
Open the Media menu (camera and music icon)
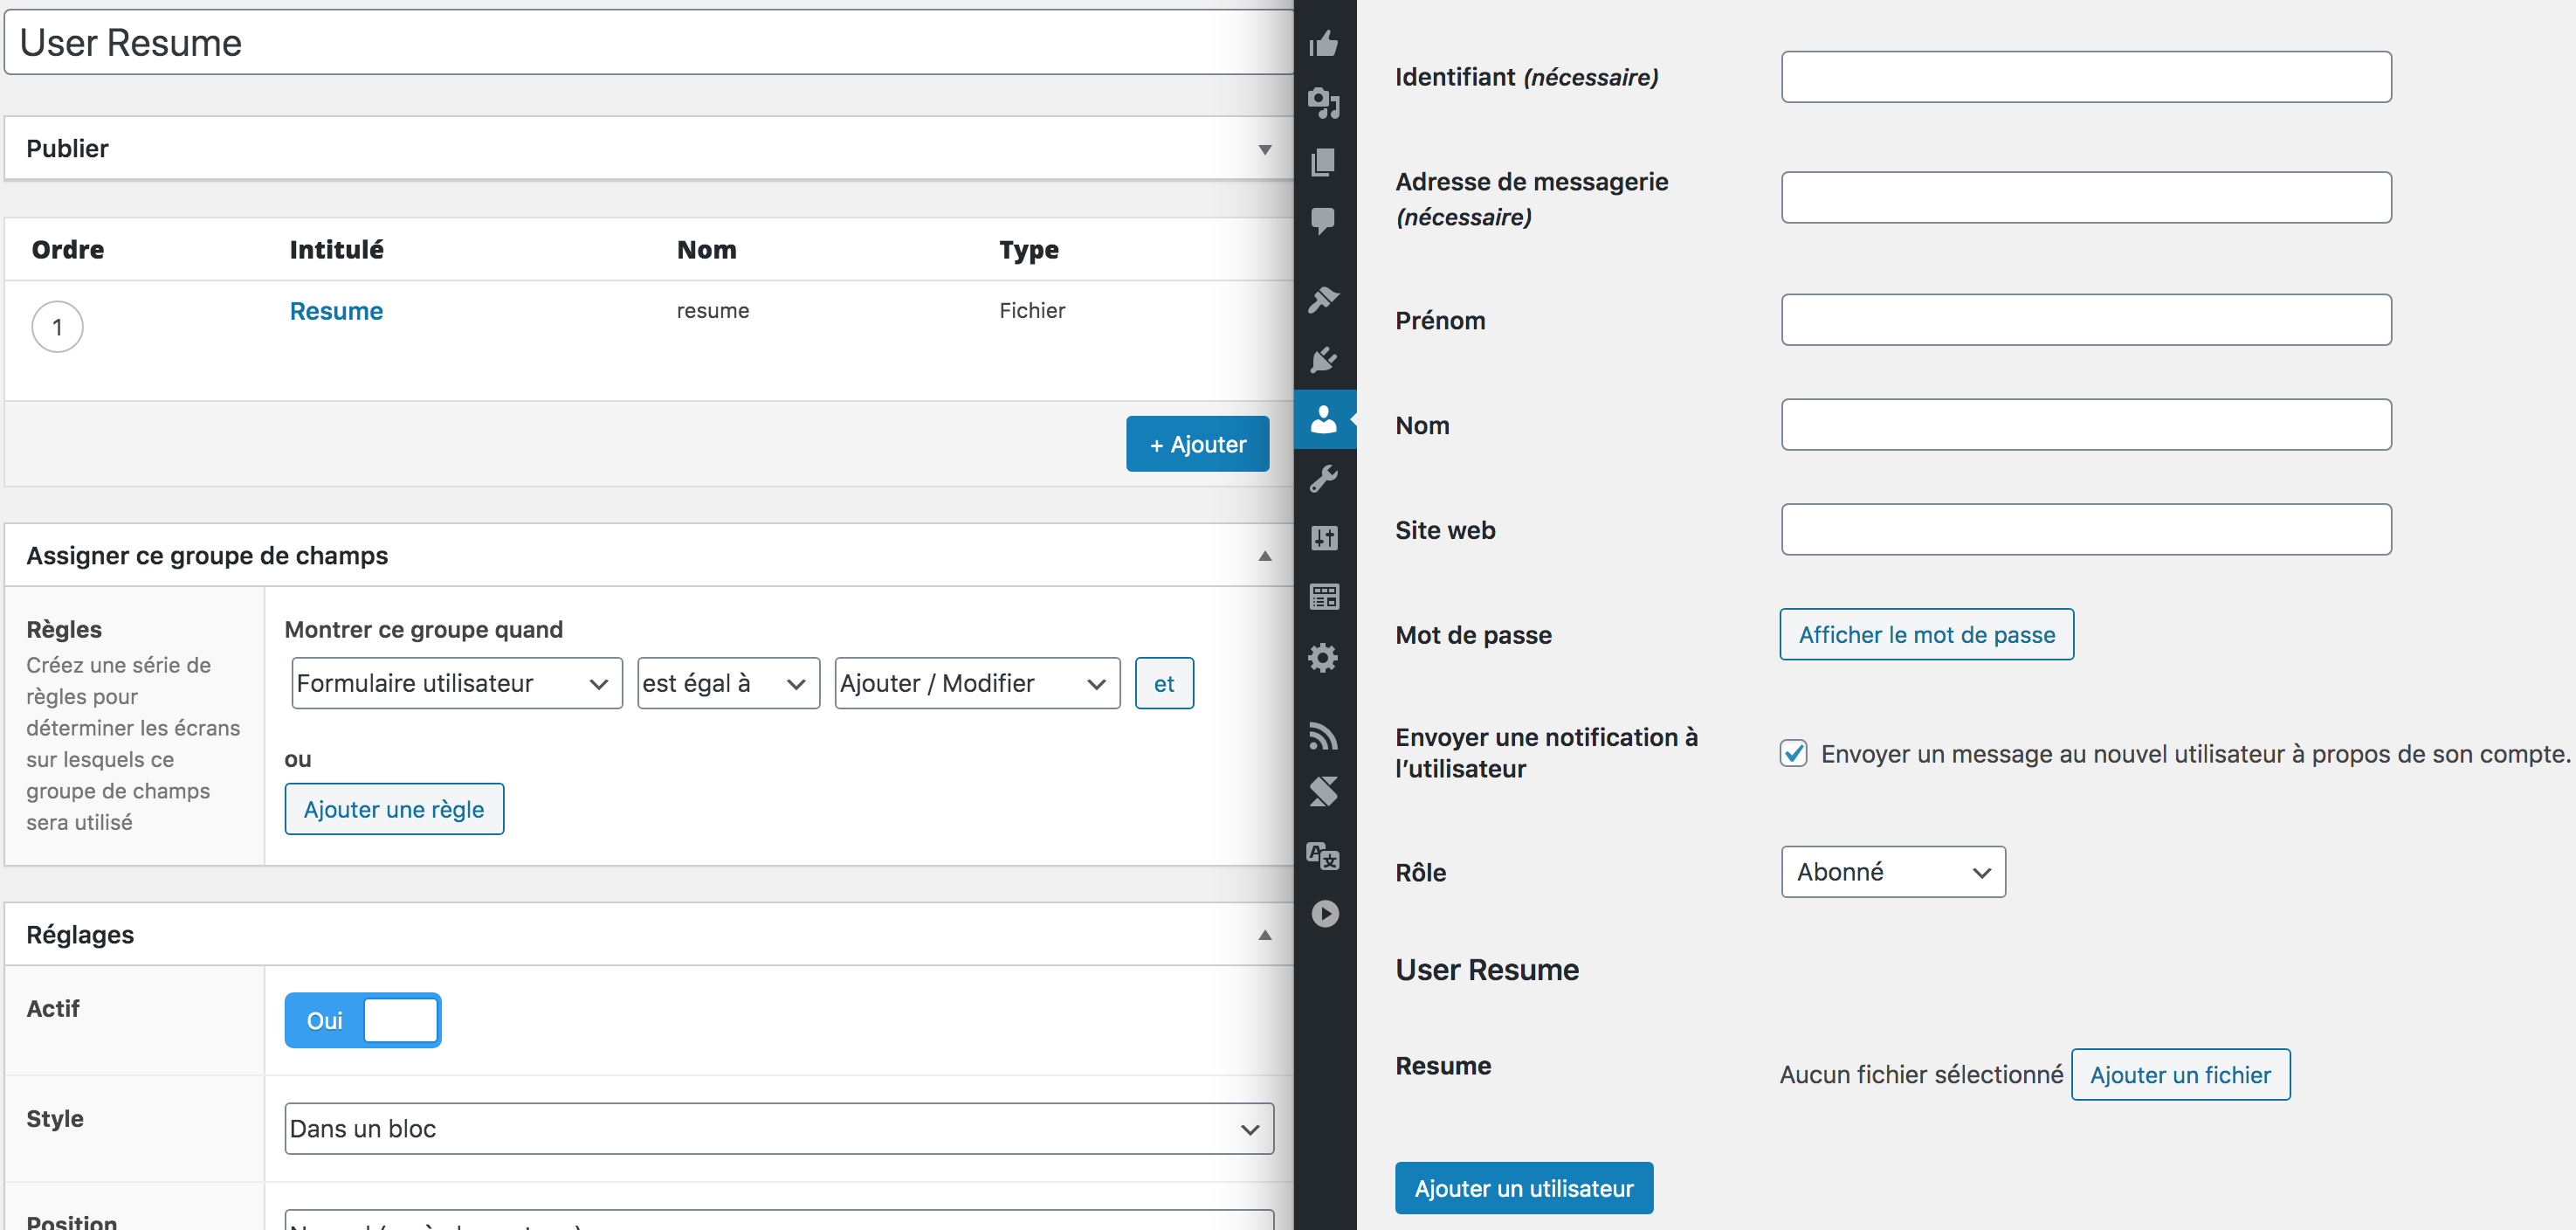1324,102
